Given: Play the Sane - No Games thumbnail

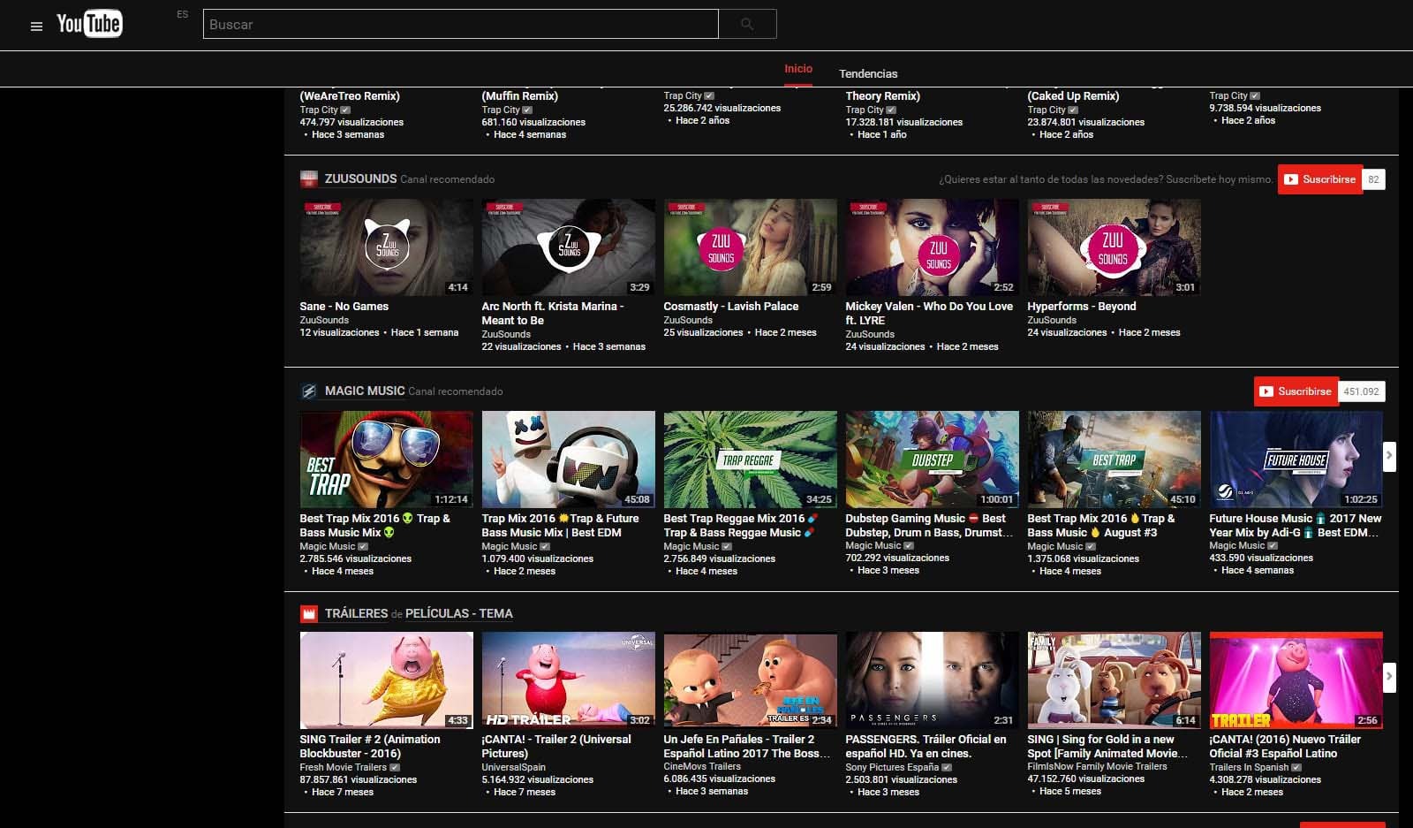Looking at the screenshot, I should [386, 247].
